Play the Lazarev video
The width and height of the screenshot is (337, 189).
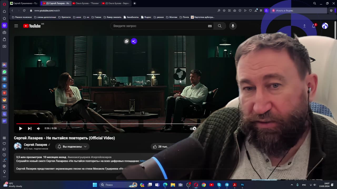21,128
